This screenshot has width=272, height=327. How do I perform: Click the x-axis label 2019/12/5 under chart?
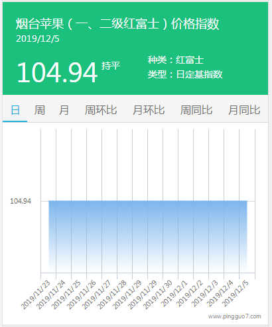tap(236, 294)
